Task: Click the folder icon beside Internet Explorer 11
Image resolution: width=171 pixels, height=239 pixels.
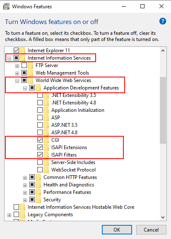Action: tap(22, 51)
